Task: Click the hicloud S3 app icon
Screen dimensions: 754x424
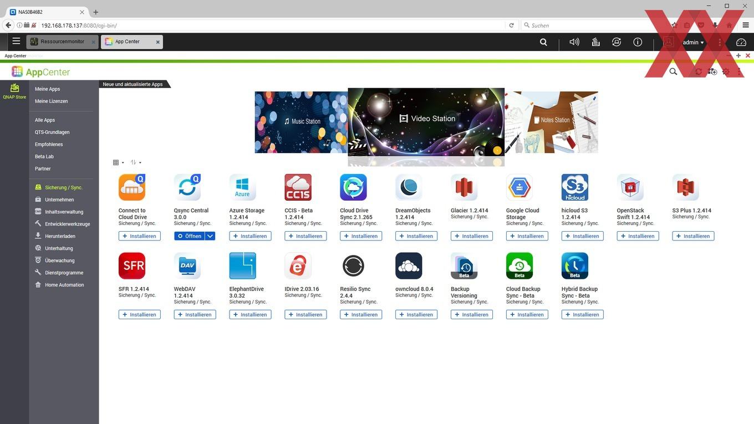Action: point(575,187)
